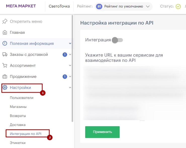
Task: Open Возвраты settings subsection
Action: pyautogui.click(x=18, y=116)
